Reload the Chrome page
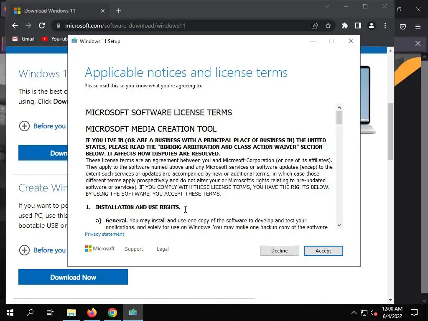428x321 pixels. point(42,25)
